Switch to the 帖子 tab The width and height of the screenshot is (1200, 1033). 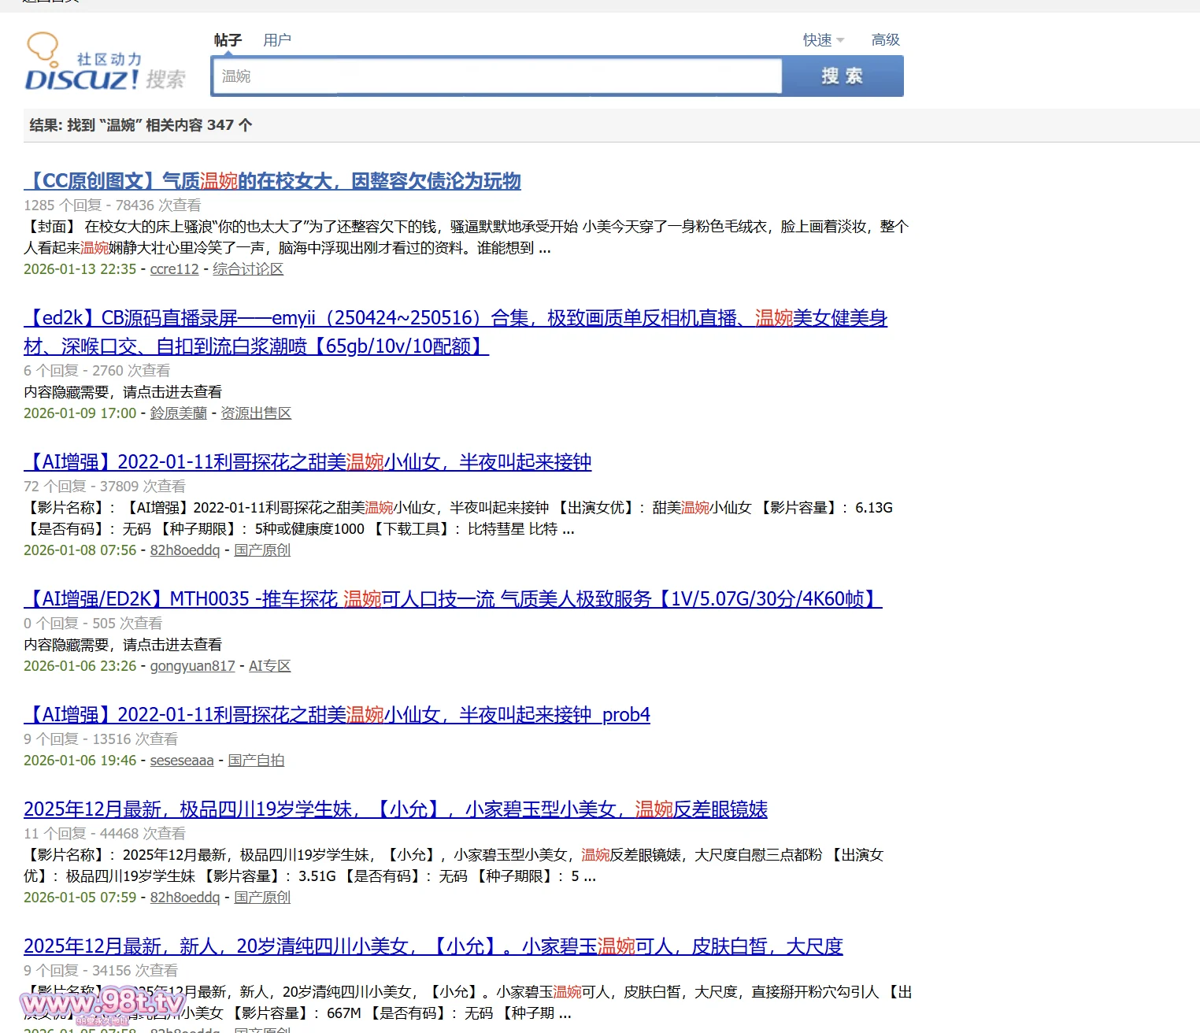pyautogui.click(x=228, y=40)
